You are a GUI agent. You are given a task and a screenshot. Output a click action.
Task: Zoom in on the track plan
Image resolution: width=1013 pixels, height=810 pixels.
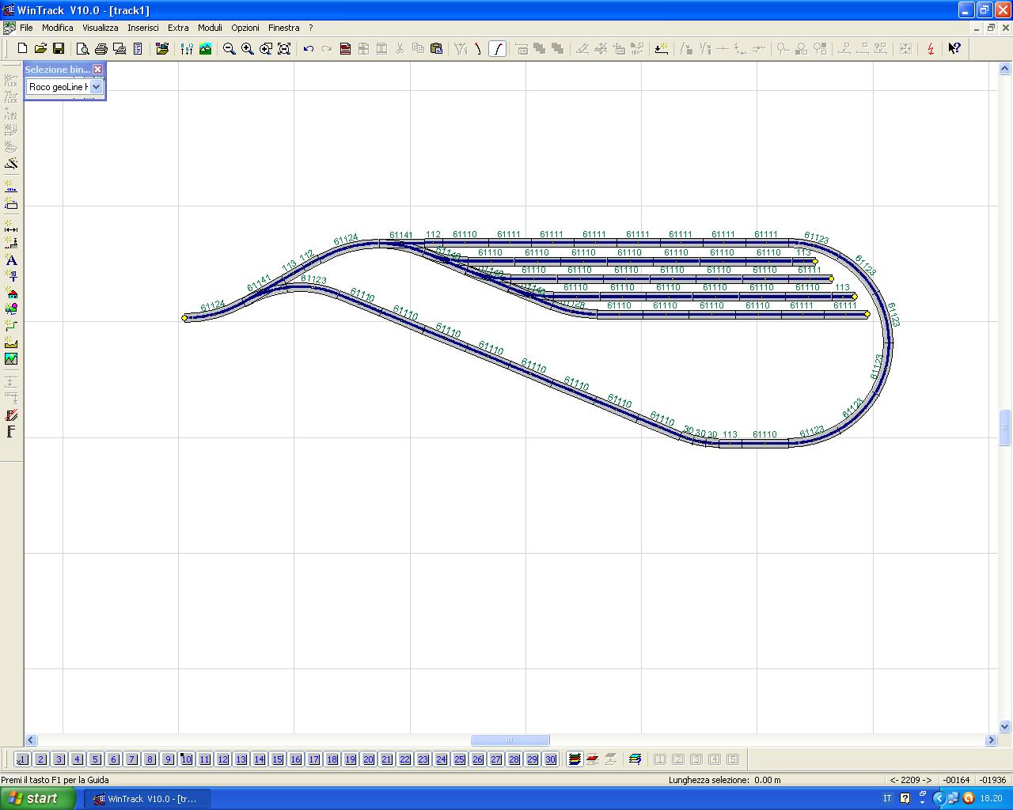pyautogui.click(x=247, y=48)
